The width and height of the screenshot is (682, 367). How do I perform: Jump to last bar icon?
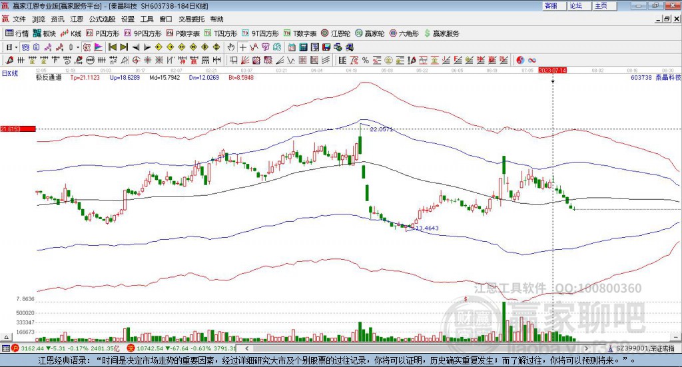124,47
